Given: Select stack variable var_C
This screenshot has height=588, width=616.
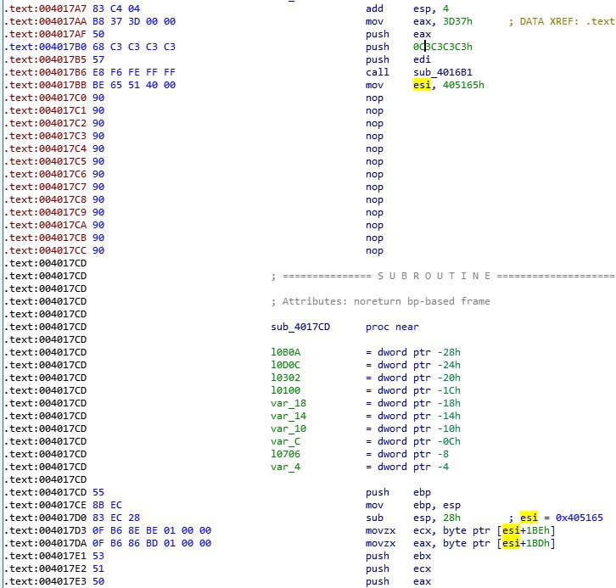Looking at the screenshot, I should pyautogui.click(x=286, y=441).
